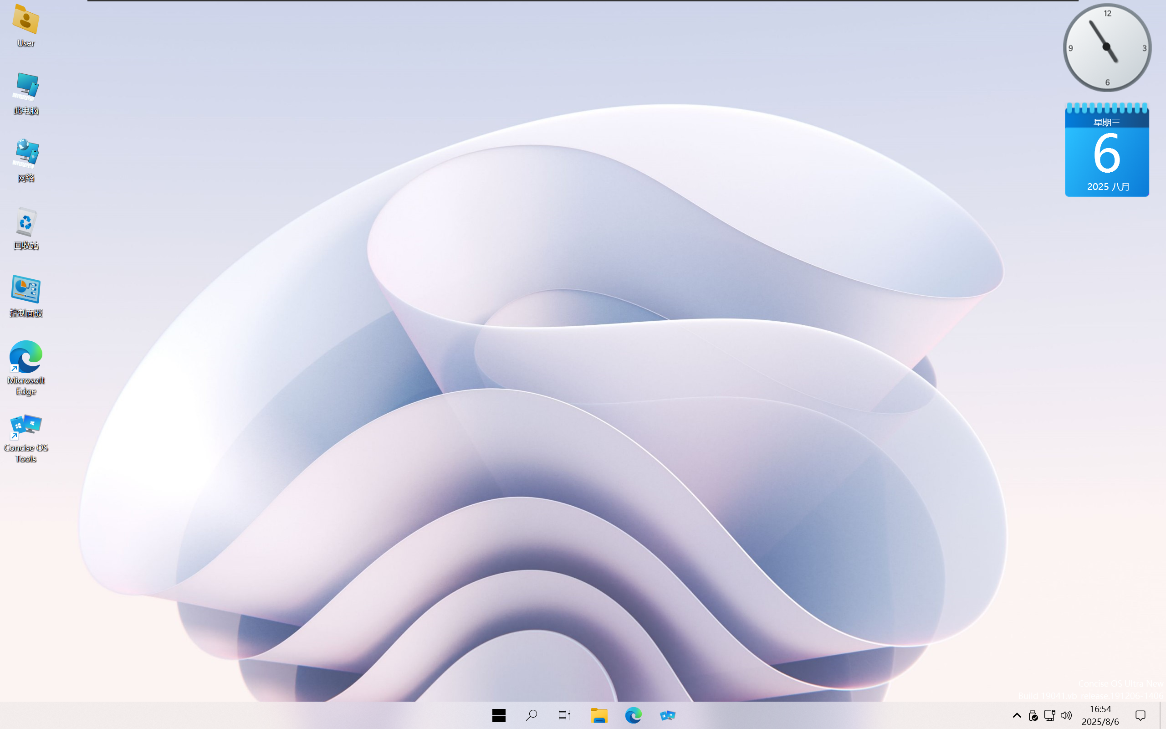
Task: Launch Edge browser from taskbar
Action: (x=633, y=715)
